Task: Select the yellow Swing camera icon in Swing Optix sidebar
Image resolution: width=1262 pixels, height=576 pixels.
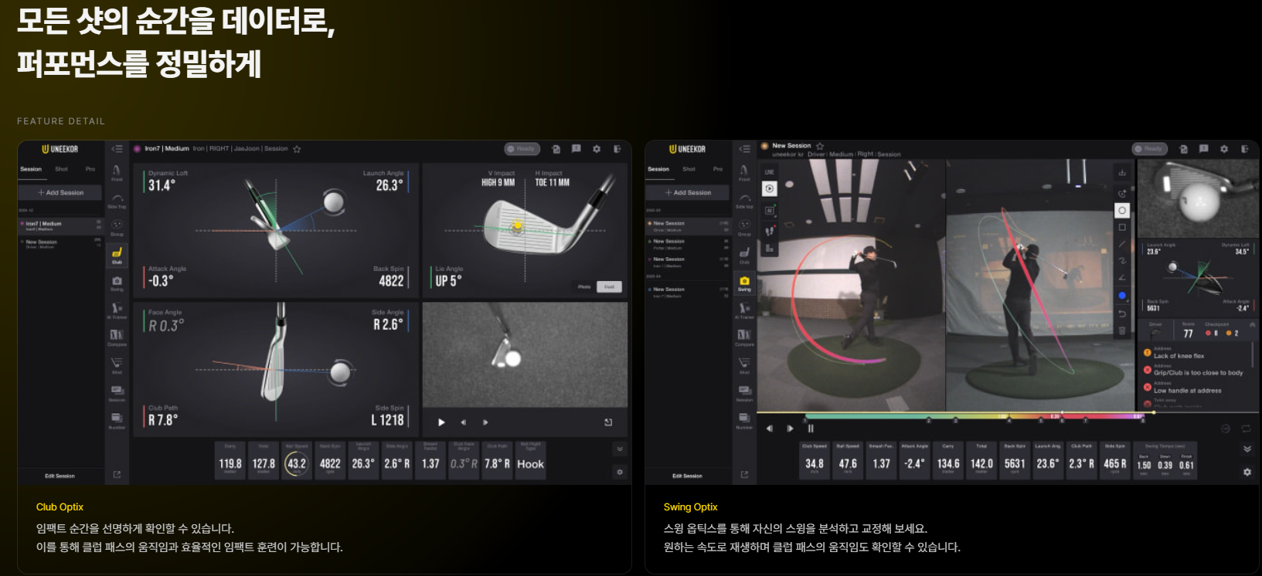Action: pos(744,283)
